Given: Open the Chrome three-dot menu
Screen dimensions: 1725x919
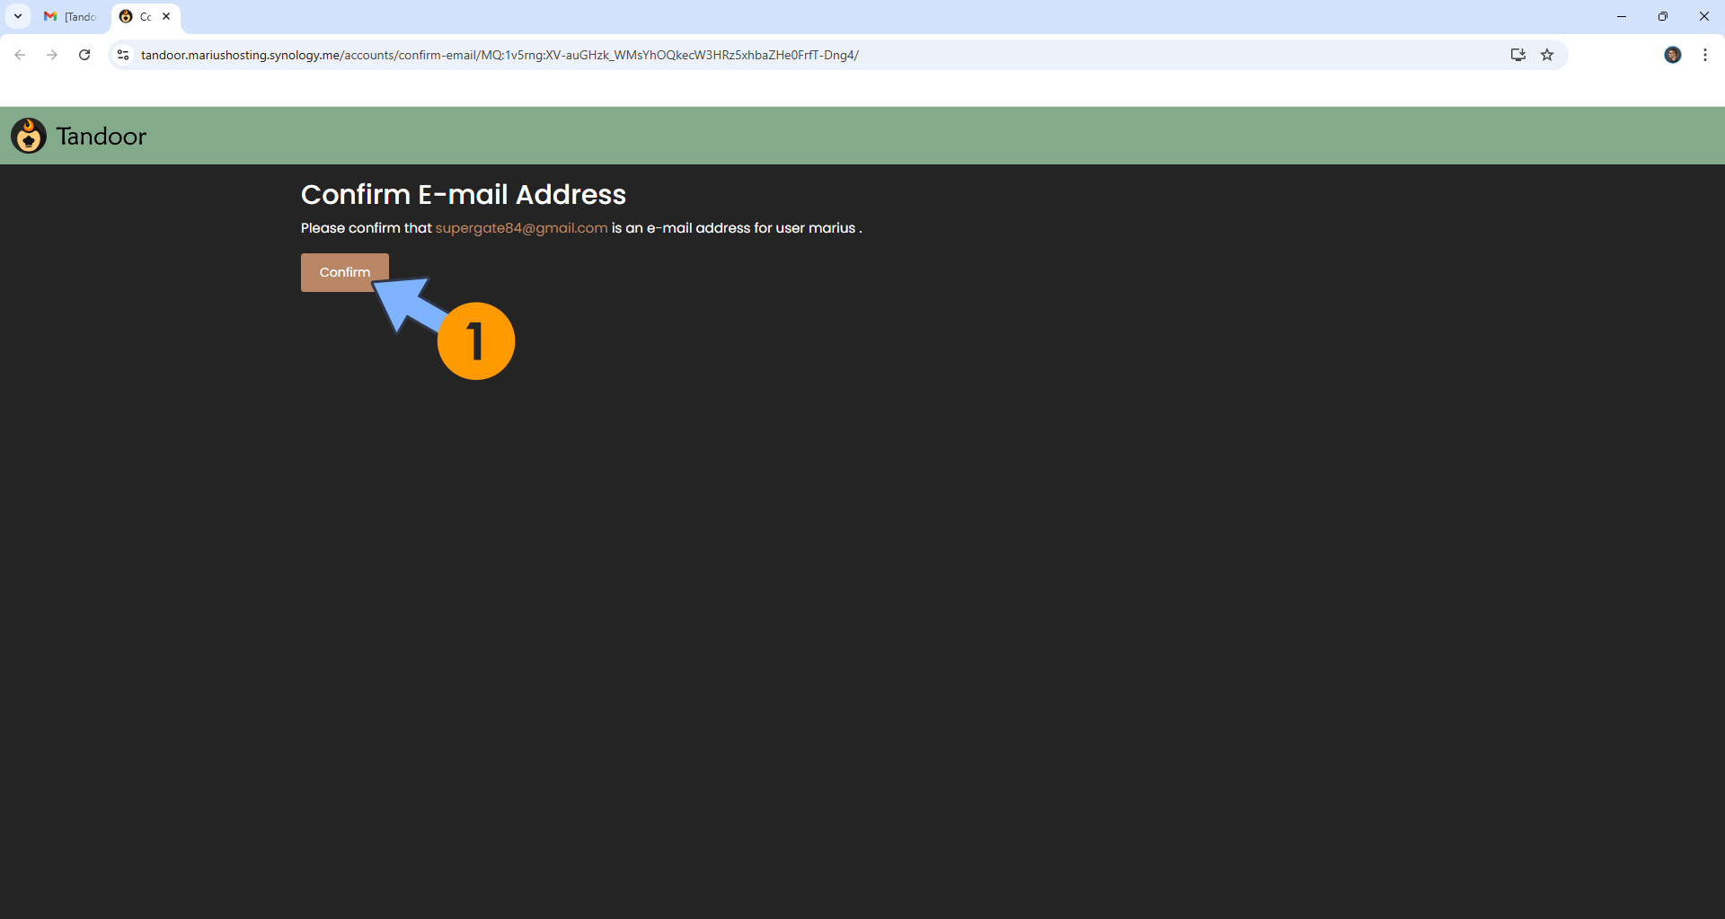Looking at the screenshot, I should click(1704, 55).
